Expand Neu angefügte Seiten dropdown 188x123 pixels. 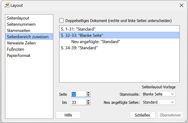pyautogui.click(x=159, y=102)
